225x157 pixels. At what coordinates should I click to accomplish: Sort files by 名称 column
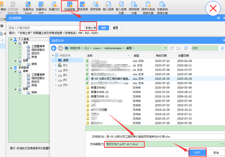pos(109,56)
